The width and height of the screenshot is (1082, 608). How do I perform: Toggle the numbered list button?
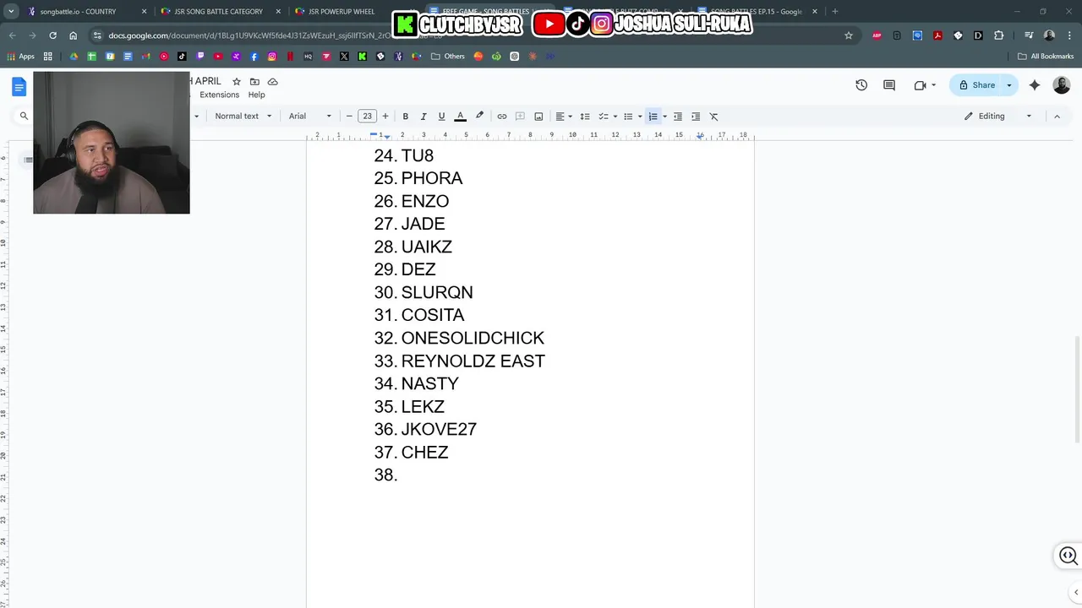(653, 117)
